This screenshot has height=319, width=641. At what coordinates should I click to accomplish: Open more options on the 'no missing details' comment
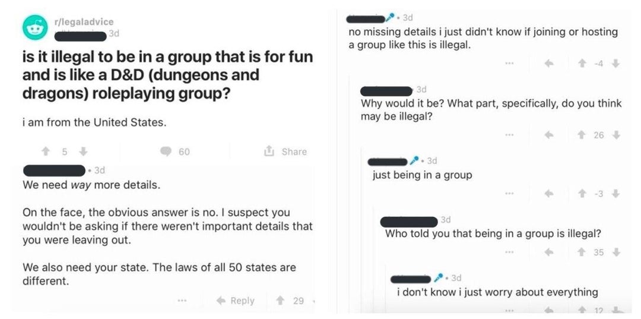click(509, 64)
